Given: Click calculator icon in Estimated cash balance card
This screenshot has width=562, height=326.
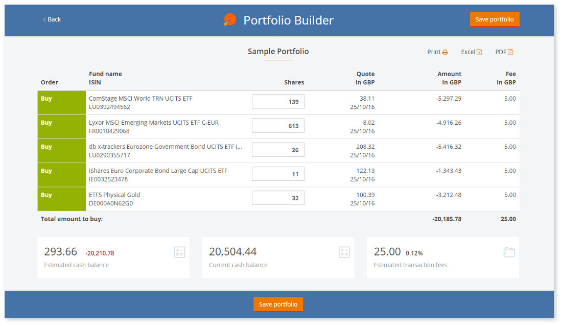Looking at the screenshot, I should 179,252.
